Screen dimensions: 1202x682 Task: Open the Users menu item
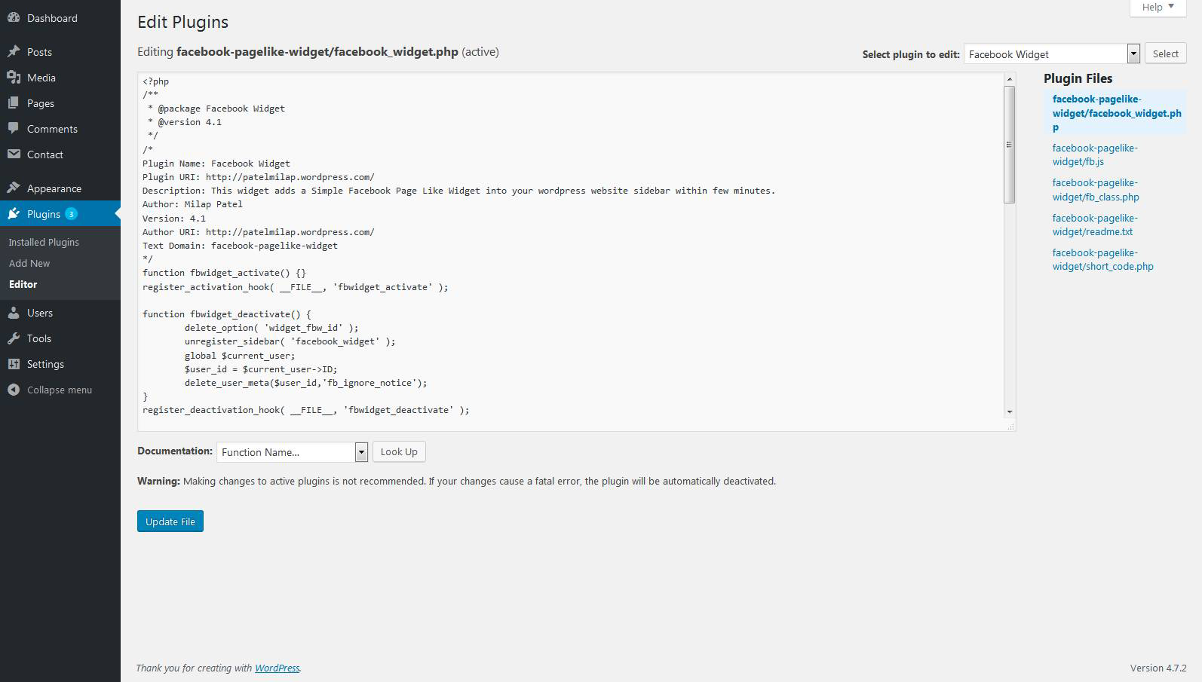(60, 313)
